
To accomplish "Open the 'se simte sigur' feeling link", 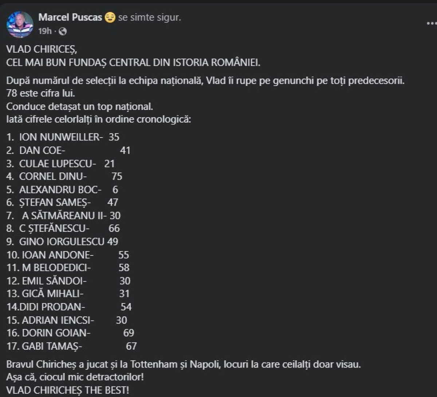I will (x=148, y=17).
